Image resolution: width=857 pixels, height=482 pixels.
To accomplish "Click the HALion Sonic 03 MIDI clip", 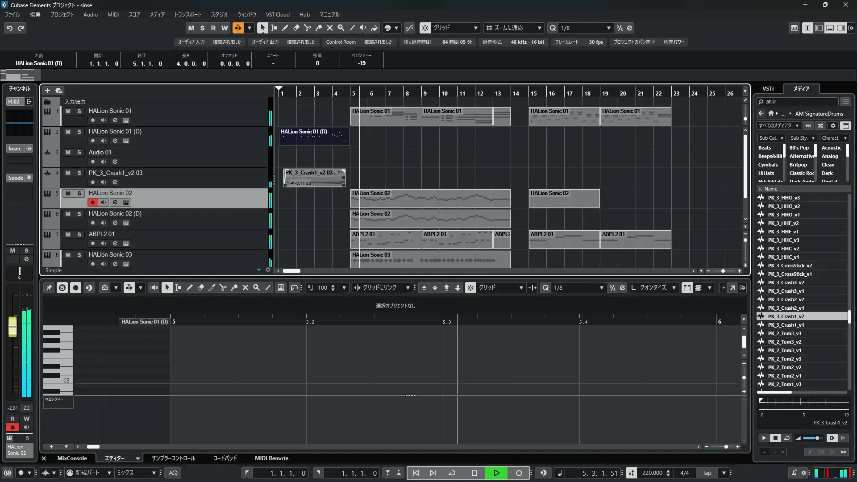I will 430,259.
